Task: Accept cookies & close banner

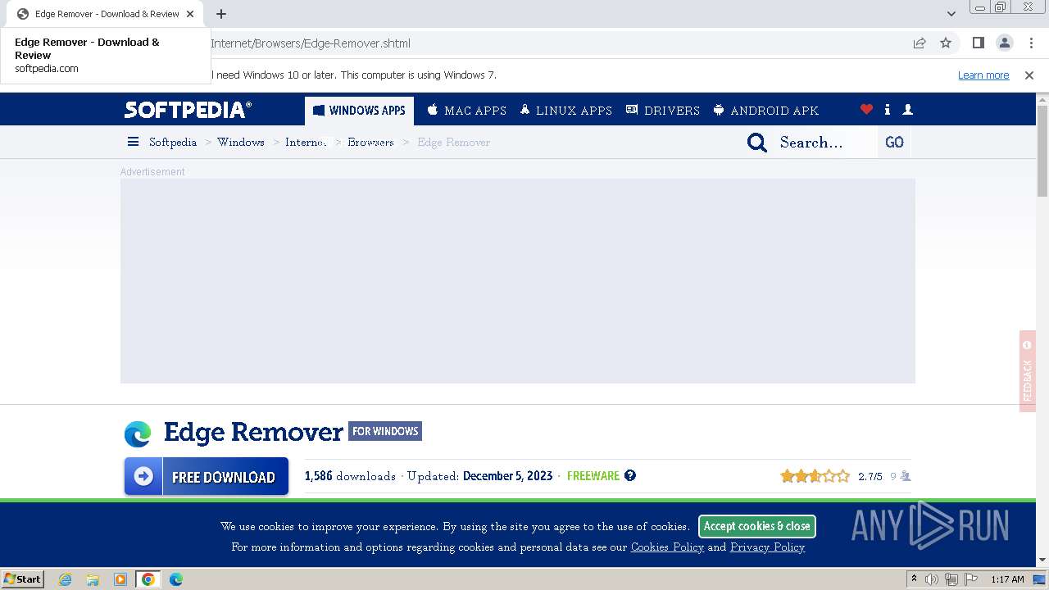Action: (756, 526)
